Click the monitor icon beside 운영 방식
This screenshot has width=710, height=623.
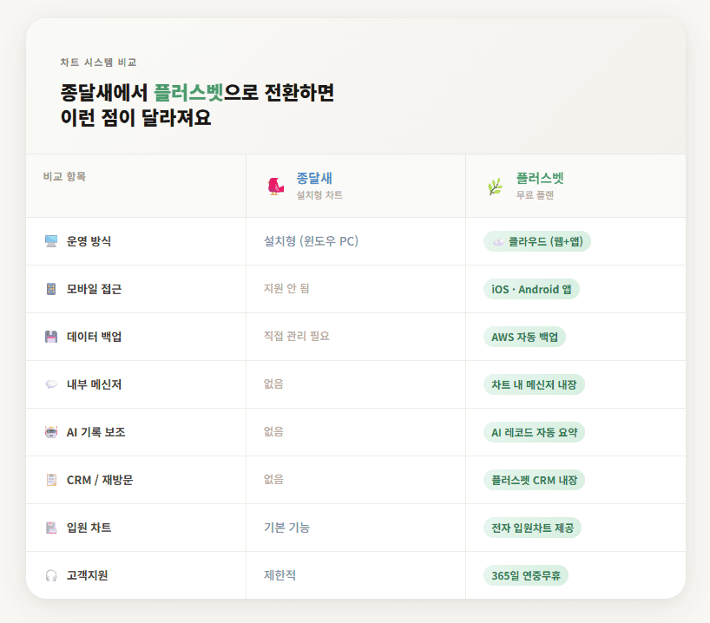coord(51,241)
